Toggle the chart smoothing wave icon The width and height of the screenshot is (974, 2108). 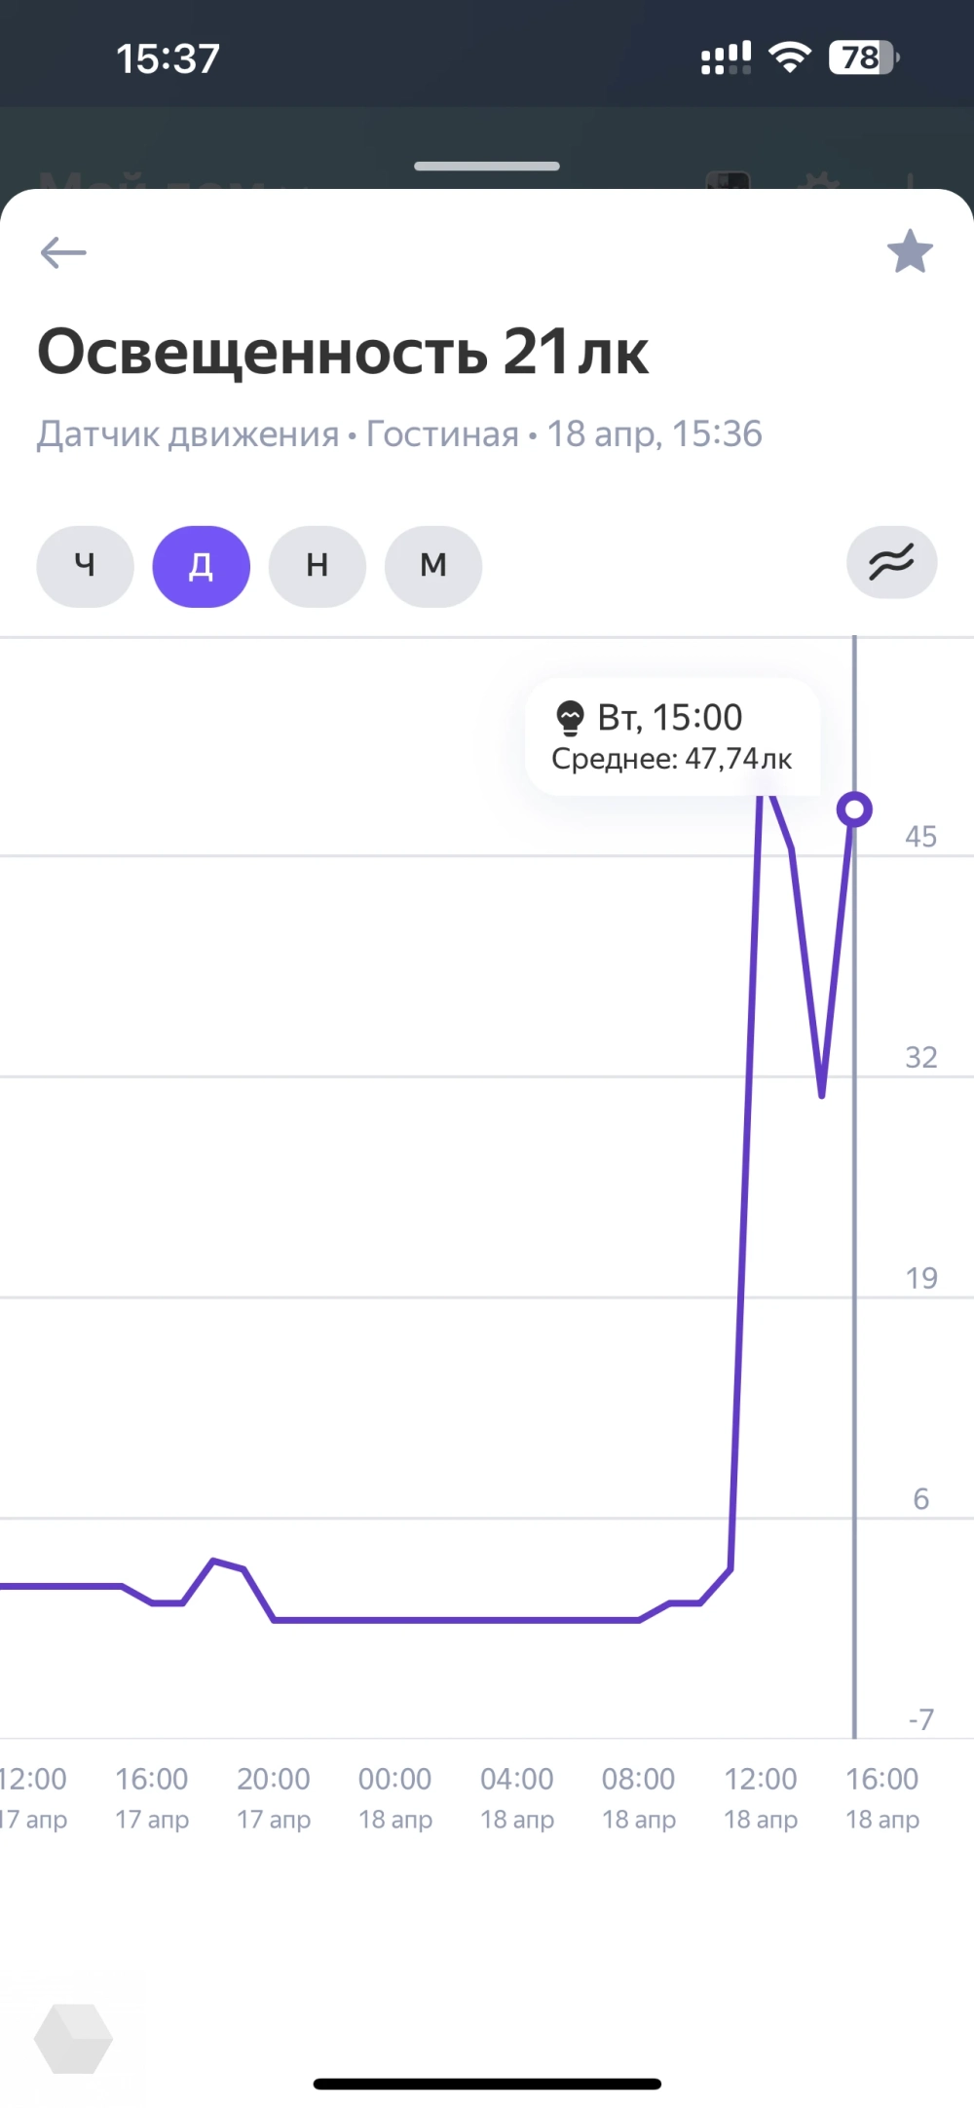[891, 563]
